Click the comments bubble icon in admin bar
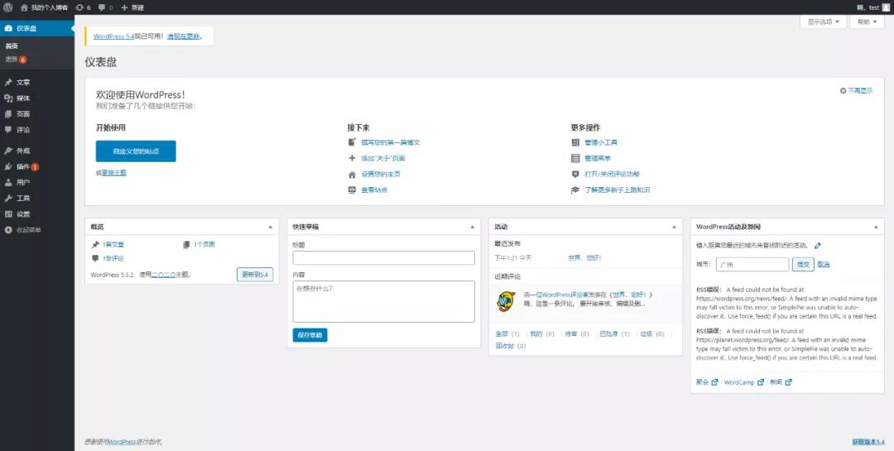This screenshot has width=894, height=451. point(101,7)
